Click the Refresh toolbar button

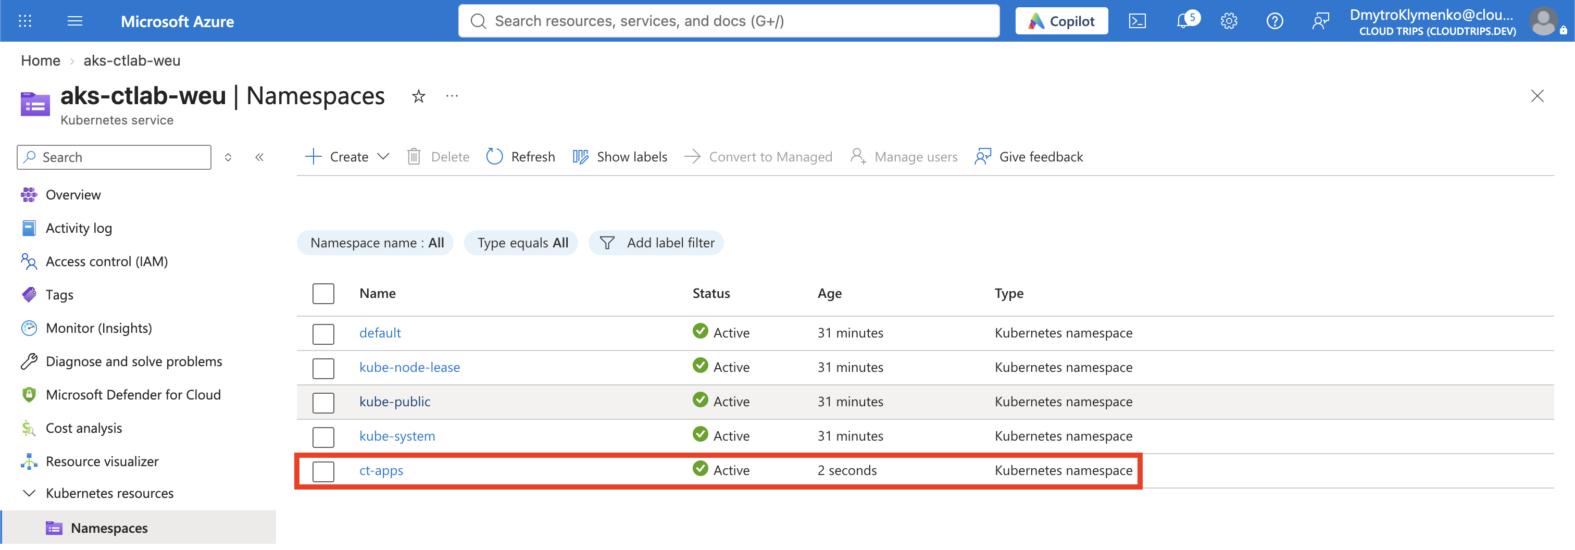click(520, 157)
